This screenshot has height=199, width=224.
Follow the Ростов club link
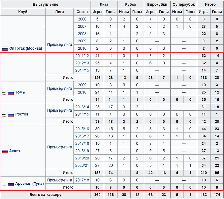pos(22,114)
